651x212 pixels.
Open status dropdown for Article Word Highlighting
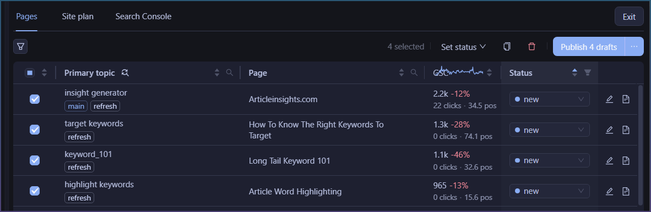click(549, 191)
